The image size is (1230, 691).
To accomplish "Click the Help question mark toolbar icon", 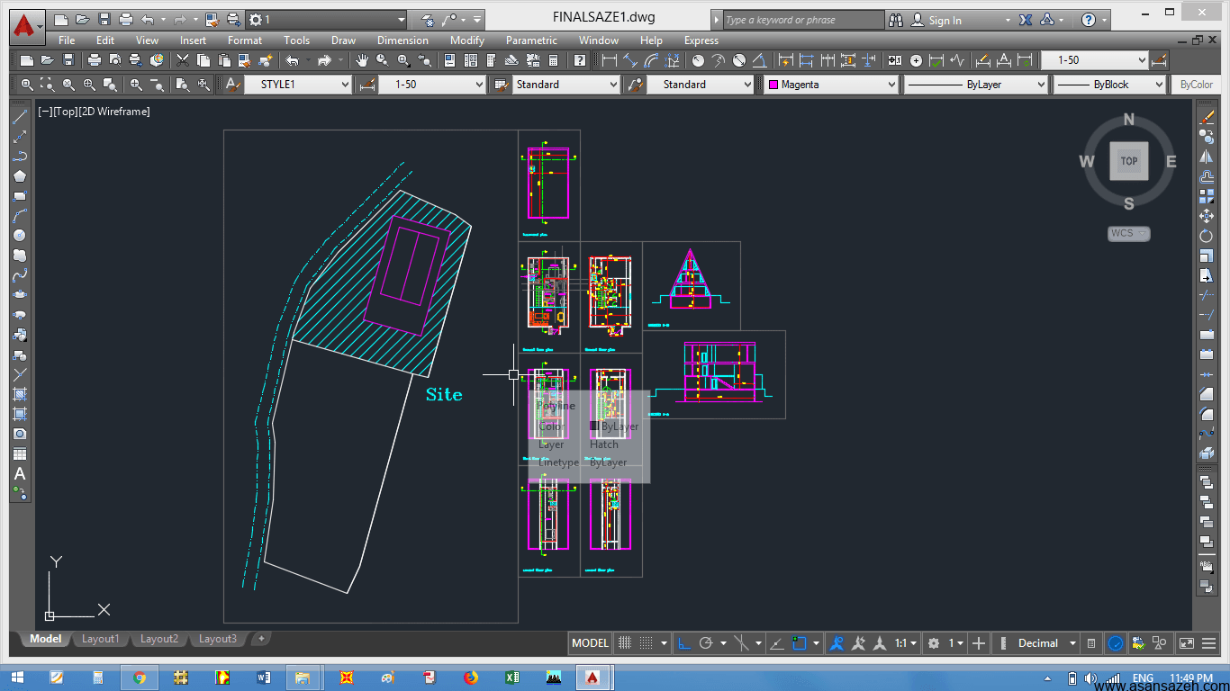I will pos(580,60).
